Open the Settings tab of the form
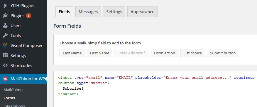The image size is (257, 107). click(x=114, y=12)
